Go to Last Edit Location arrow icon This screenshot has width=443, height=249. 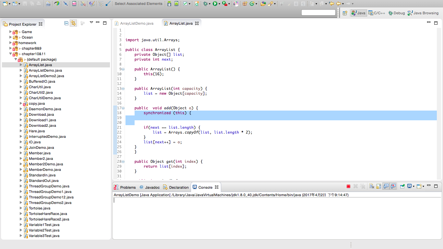[331, 4]
